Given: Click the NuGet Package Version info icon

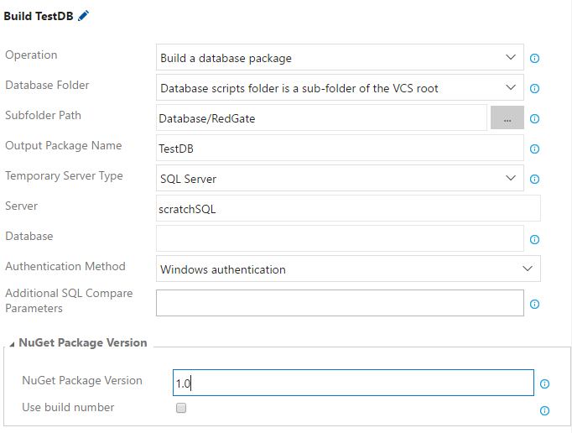Looking at the screenshot, I should coord(544,384).
